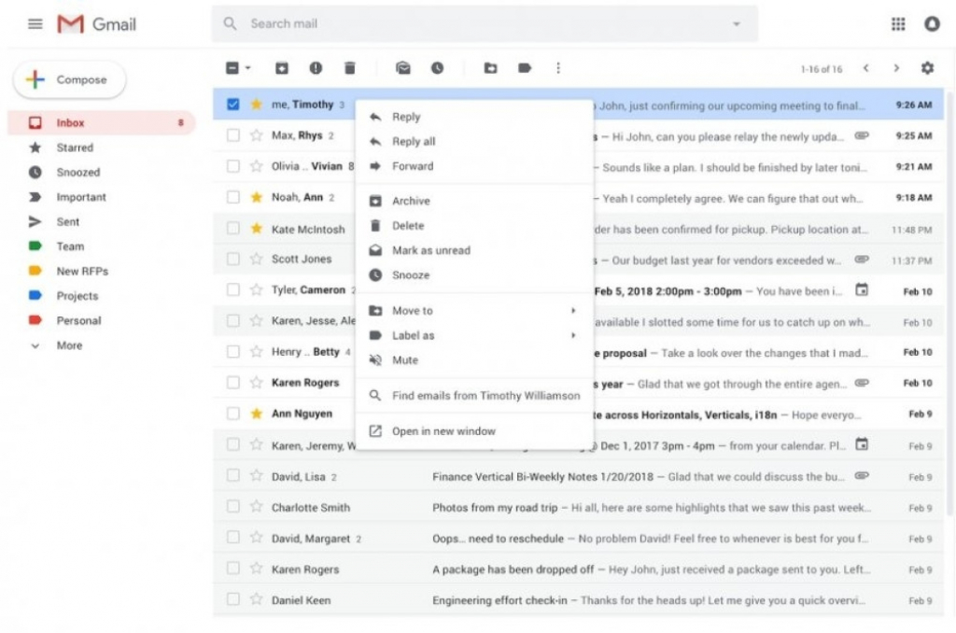Open the Move to folder toolbar icon

[490, 67]
